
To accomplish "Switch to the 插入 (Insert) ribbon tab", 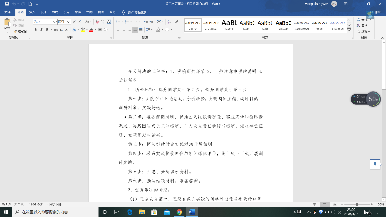I will click(x=32, y=12).
